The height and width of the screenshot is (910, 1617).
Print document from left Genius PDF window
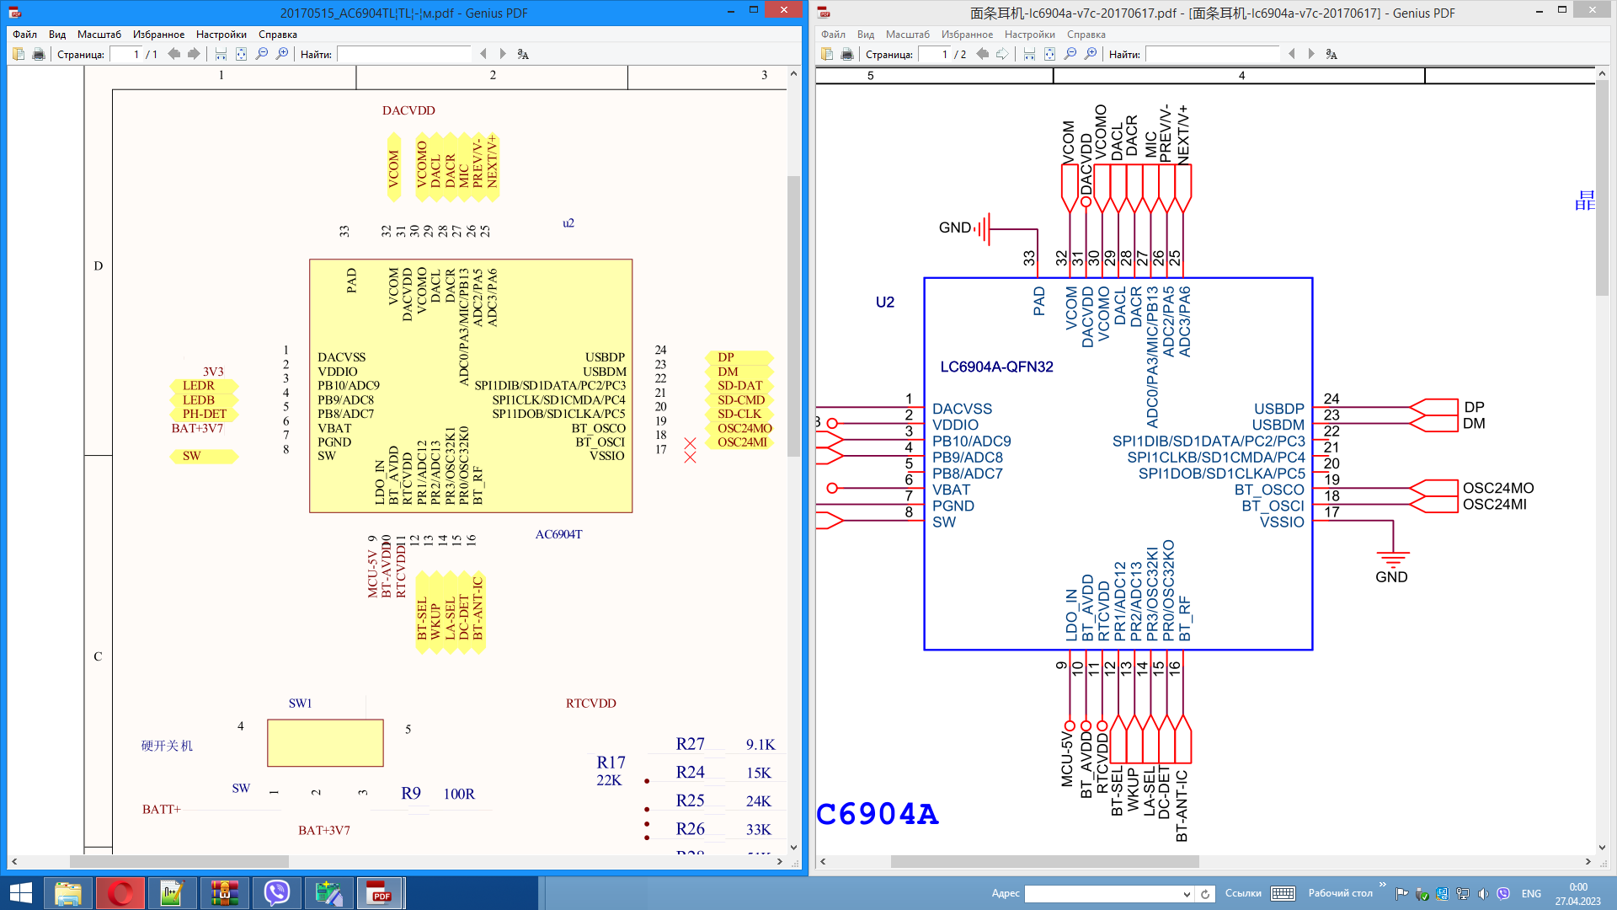pos(38,54)
